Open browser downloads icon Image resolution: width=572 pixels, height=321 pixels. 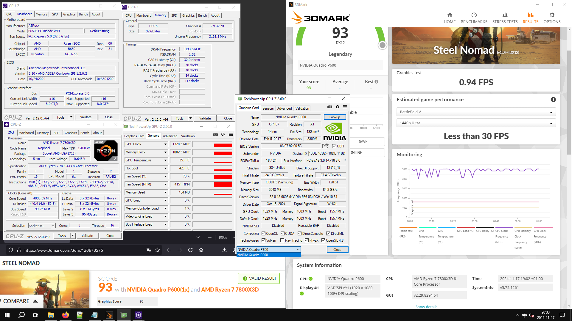[x=224, y=250]
